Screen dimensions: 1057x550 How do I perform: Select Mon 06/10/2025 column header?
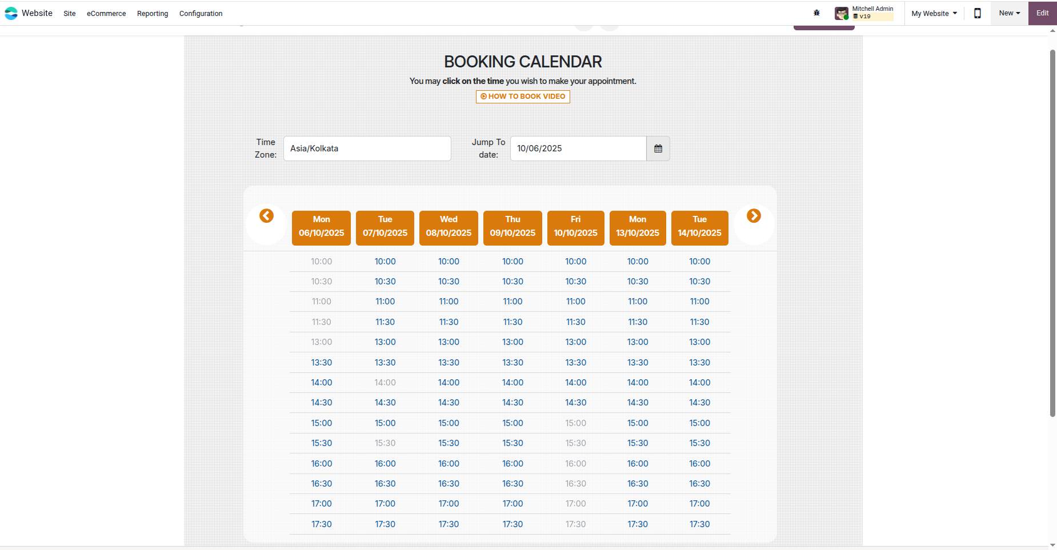321,228
